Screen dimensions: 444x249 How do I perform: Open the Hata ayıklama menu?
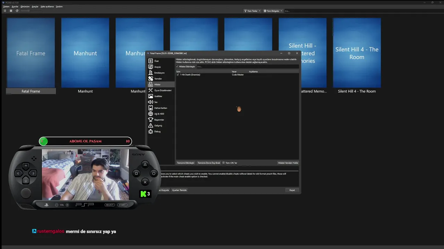(x=47, y=7)
